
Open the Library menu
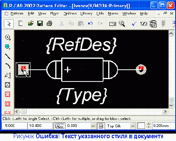coord(86,13)
